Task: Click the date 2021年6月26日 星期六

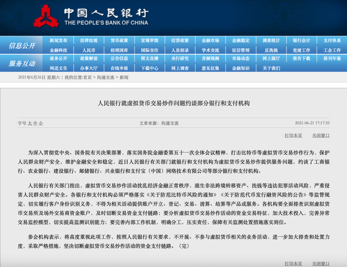Action: click(x=39, y=77)
